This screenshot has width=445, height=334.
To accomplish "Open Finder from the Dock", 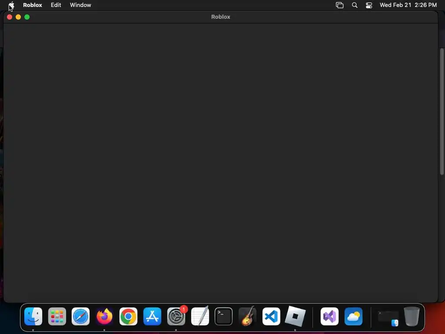I will (x=33, y=317).
